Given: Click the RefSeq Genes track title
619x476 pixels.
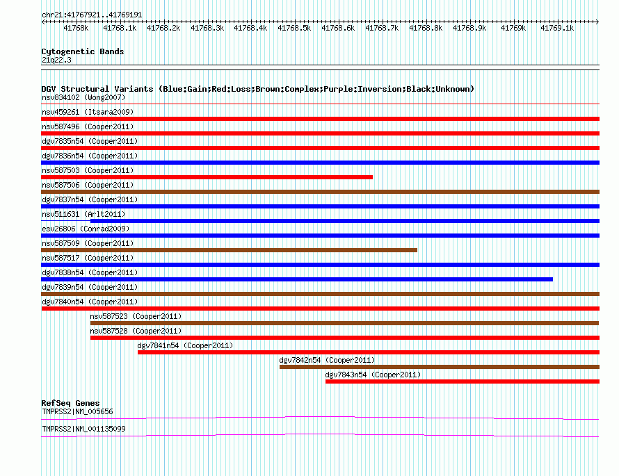Looking at the screenshot, I should pos(70,402).
